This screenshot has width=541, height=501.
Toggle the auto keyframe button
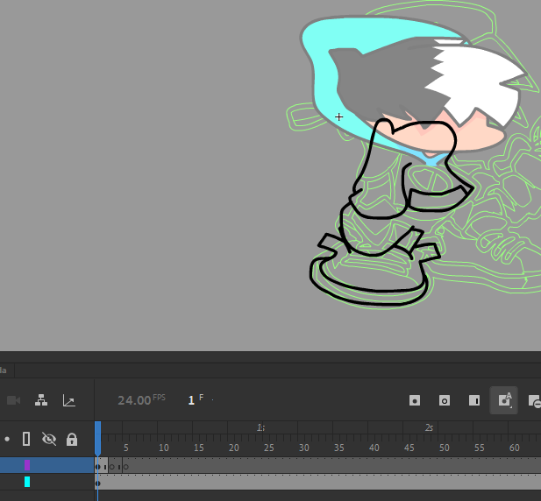tap(504, 400)
